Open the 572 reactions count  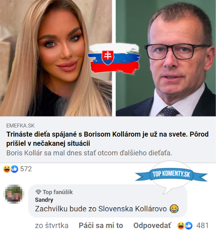pos(26,169)
